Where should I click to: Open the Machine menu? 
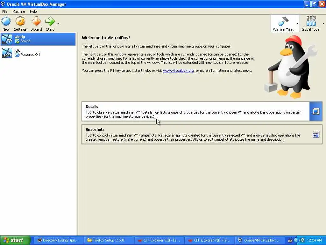18,11
